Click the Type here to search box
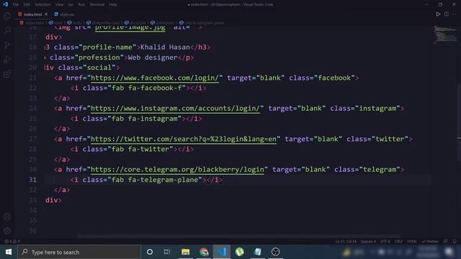461x259 pixels. click(x=79, y=252)
